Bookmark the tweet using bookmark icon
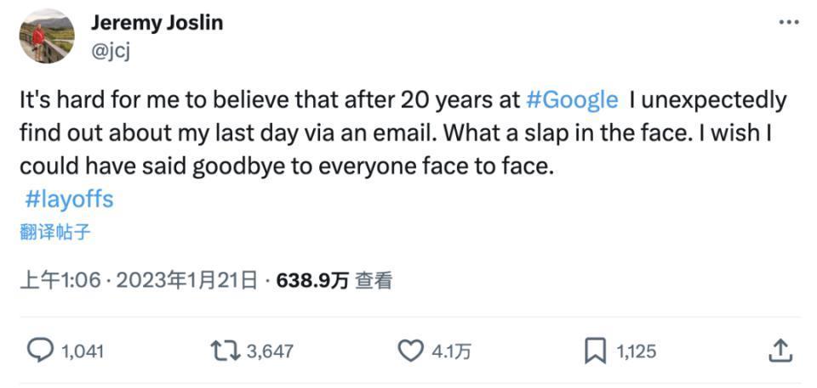The image size is (817, 388). (x=595, y=351)
